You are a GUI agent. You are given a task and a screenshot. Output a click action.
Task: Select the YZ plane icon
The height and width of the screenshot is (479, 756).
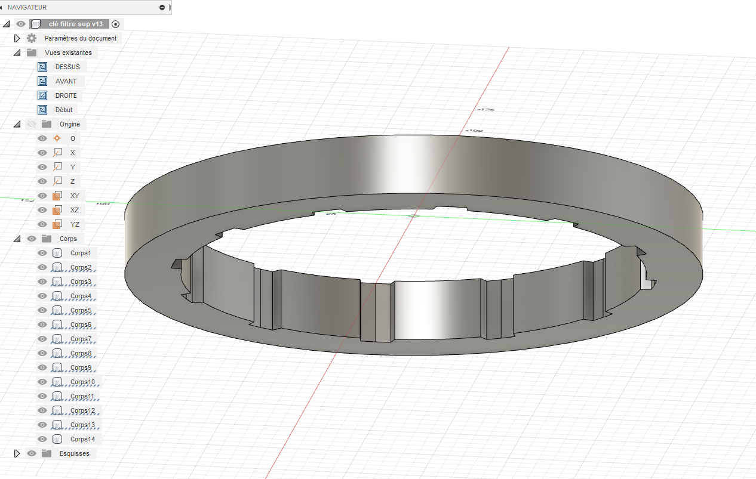point(57,224)
